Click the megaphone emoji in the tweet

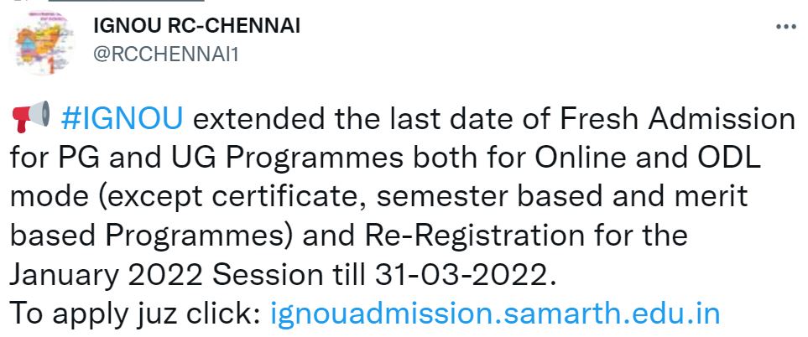(31, 118)
